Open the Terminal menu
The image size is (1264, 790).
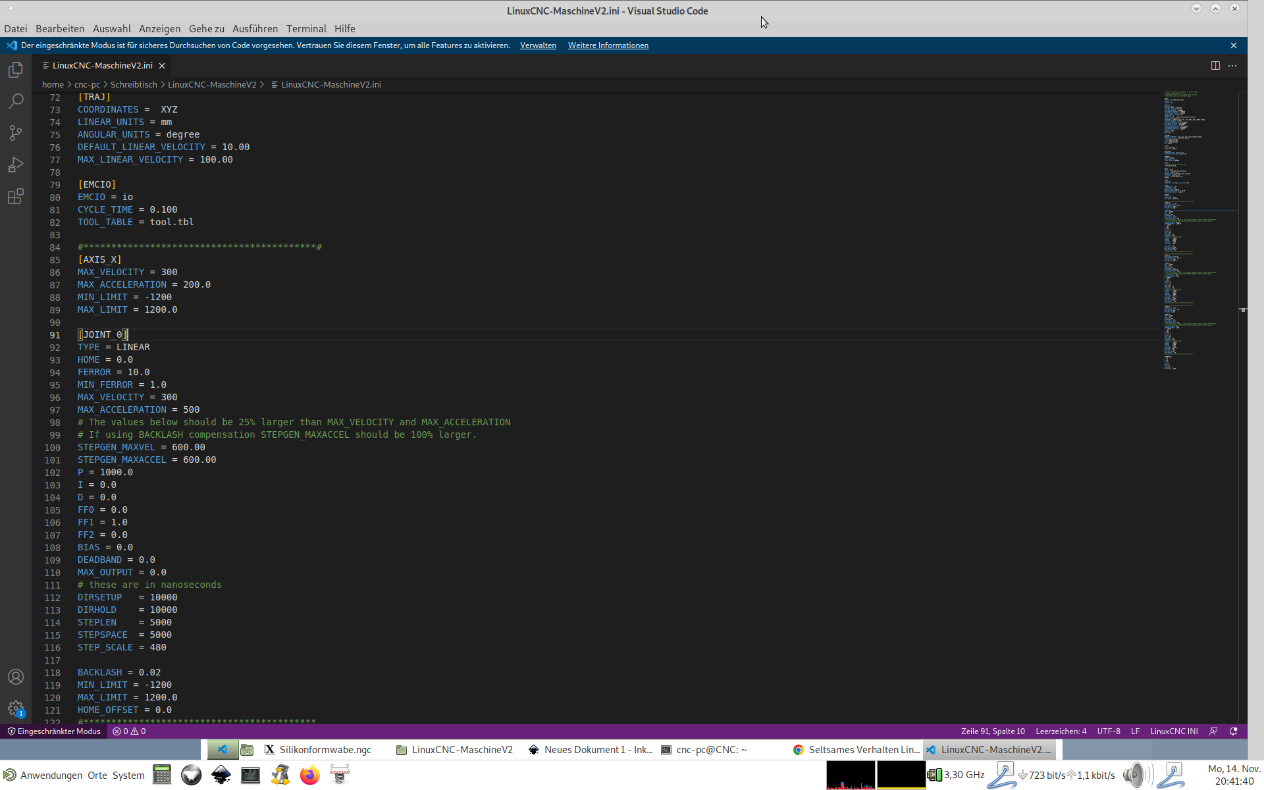pos(306,28)
